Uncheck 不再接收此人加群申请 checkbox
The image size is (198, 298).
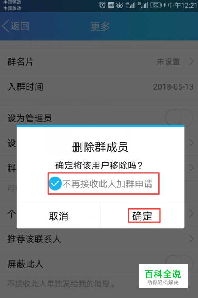click(55, 183)
